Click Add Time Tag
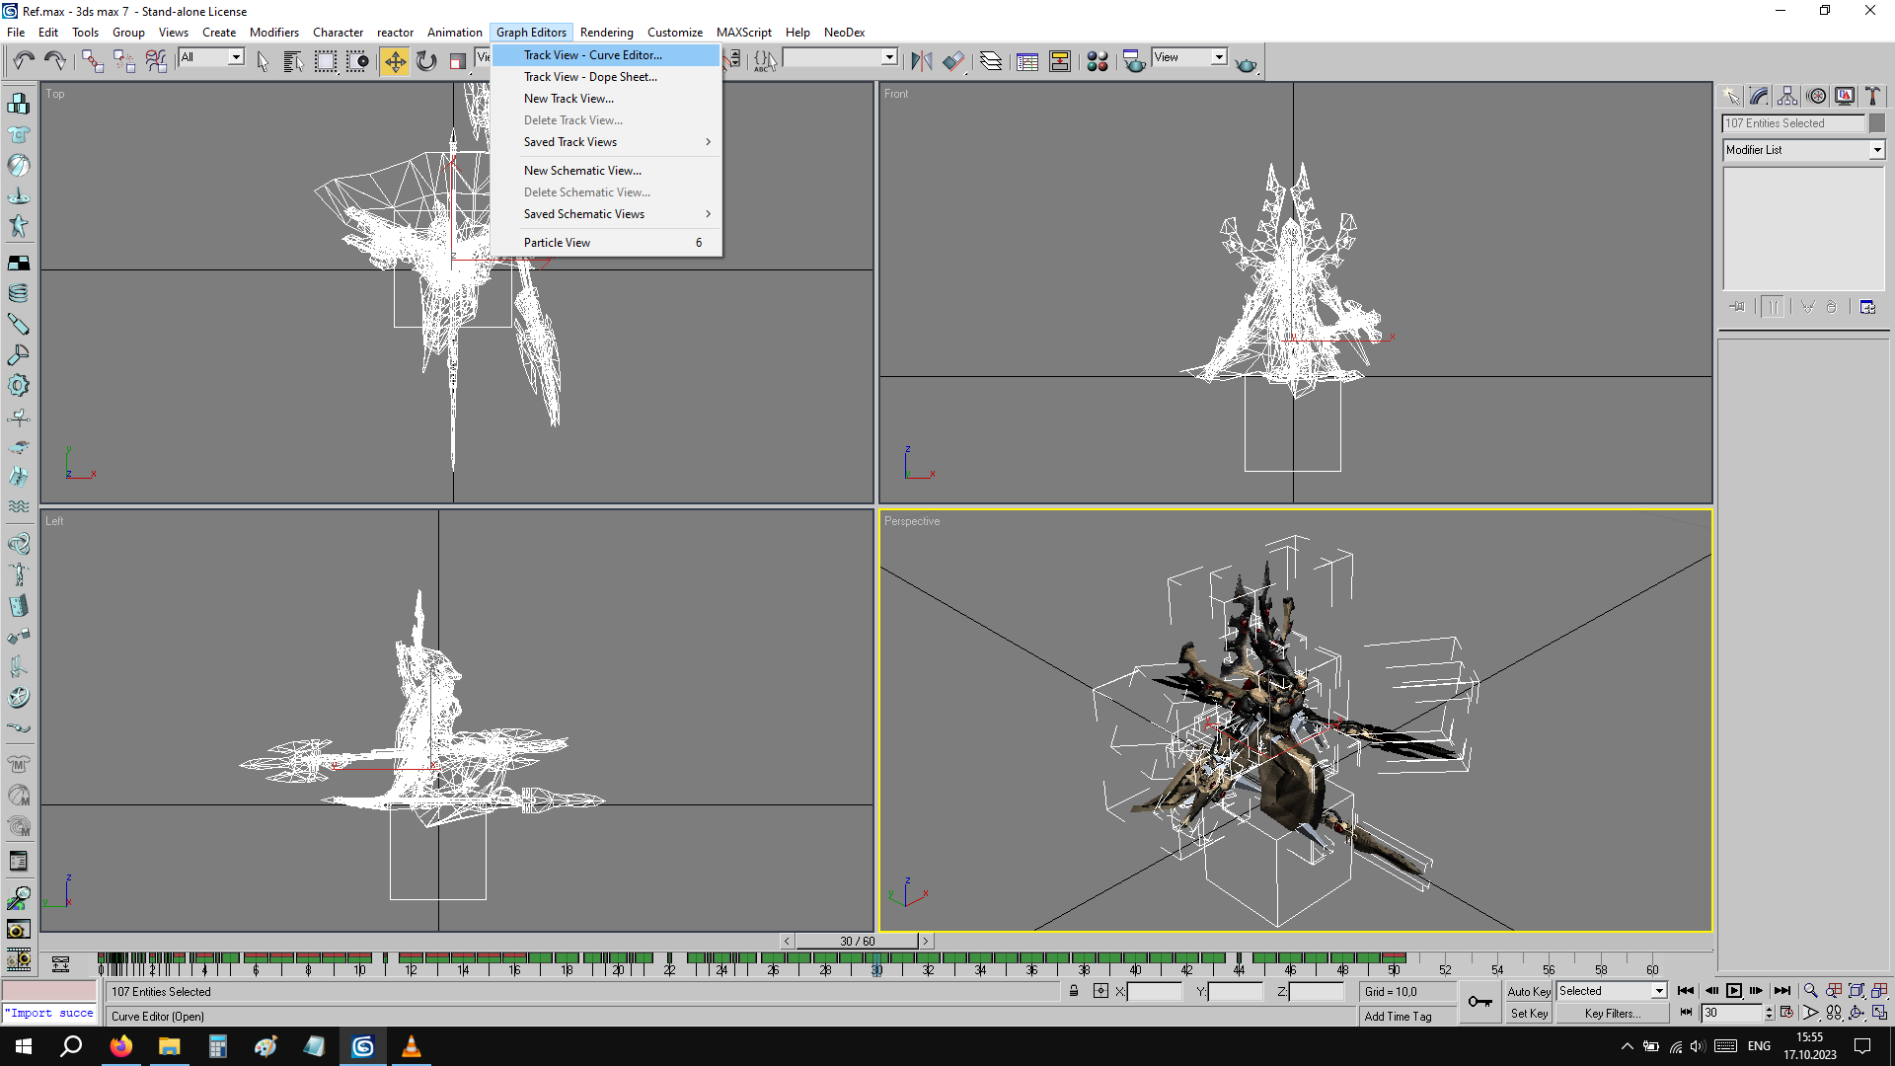This screenshot has width=1895, height=1066. (x=1398, y=1017)
